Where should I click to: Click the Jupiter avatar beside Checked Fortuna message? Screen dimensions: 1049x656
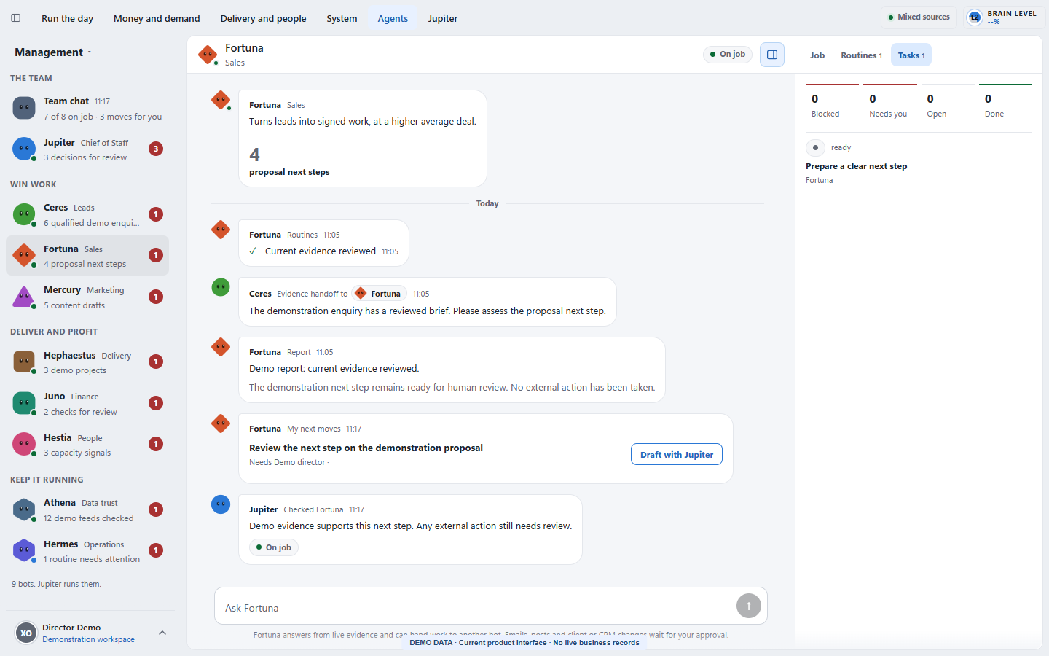[221, 504]
